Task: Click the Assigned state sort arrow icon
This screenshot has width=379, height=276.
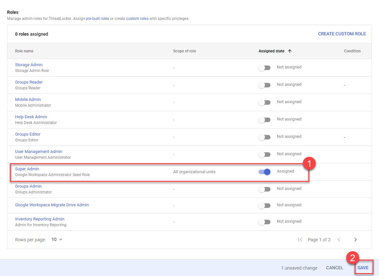Action: click(x=290, y=51)
